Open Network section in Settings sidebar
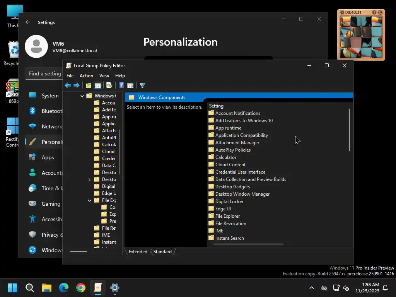The width and height of the screenshot is (396, 297). [x=44, y=126]
